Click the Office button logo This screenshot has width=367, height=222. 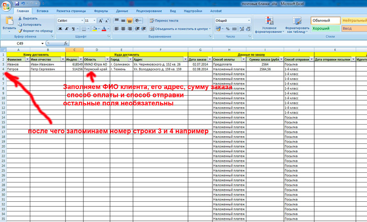6,6
